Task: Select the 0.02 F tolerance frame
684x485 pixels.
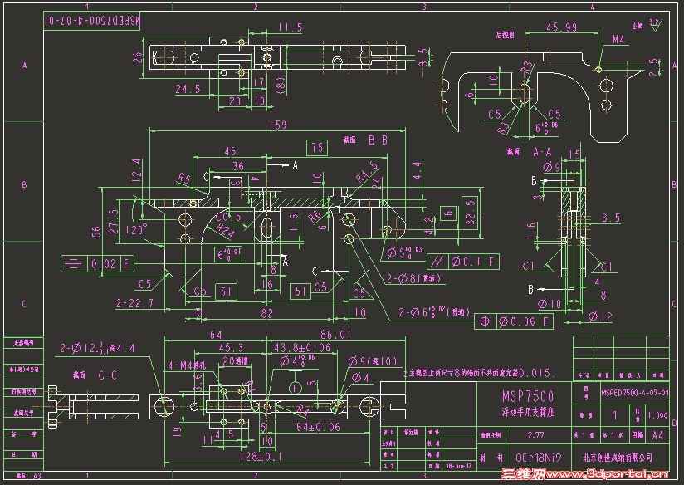Action: 97,263
